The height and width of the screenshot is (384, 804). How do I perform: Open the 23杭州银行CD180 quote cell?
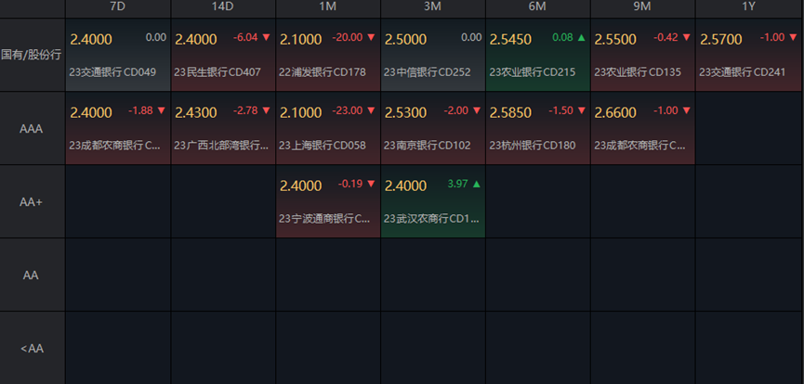(x=538, y=129)
